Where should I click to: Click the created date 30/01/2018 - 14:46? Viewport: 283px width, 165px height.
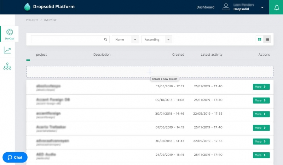click(x=170, y=114)
